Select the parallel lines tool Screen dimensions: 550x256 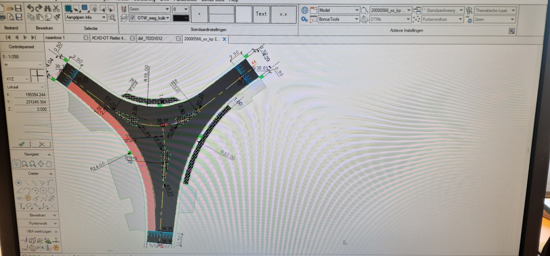pos(34,183)
